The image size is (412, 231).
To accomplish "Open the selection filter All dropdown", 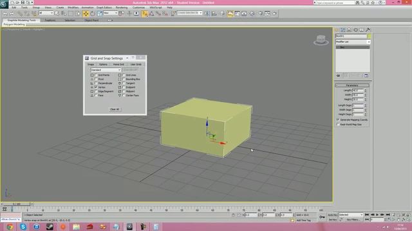I will point(46,13).
